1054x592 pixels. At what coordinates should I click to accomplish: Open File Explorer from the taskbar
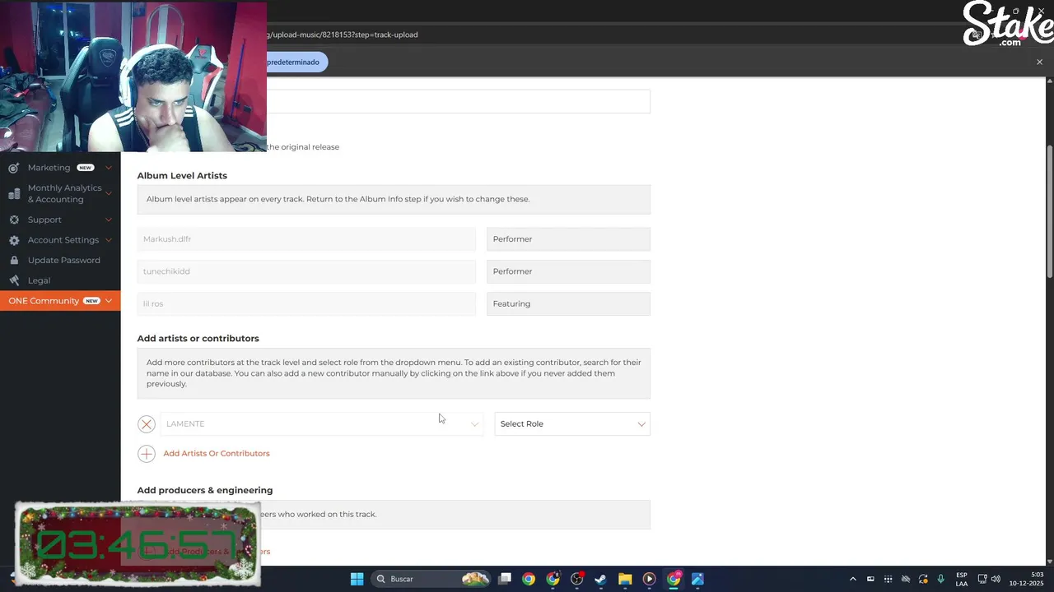(625, 579)
